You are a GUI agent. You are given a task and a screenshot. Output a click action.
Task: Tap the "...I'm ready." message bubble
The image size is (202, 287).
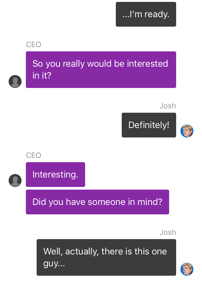pos(146,14)
